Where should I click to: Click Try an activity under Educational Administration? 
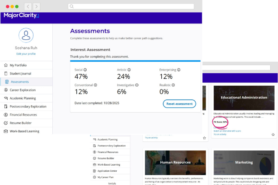[220, 134]
